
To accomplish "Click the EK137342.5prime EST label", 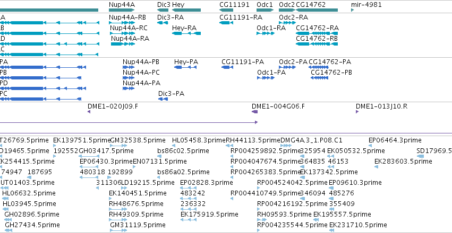I will tap(329, 172).
